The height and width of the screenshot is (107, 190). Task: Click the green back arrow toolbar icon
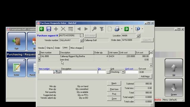coord(42,29)
